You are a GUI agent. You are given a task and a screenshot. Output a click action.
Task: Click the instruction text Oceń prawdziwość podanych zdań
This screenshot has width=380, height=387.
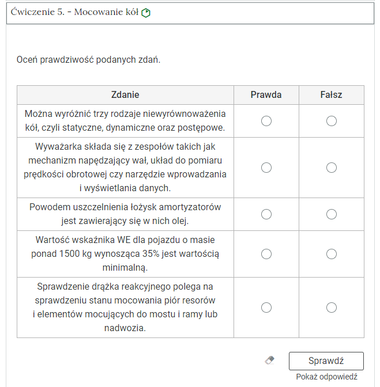88,60
